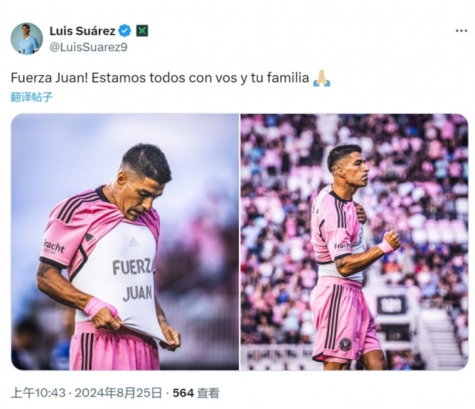This screenshot has height=409, width=475.
Task: Click the Fracht sleeve logo in right photo
Action: 342,246
